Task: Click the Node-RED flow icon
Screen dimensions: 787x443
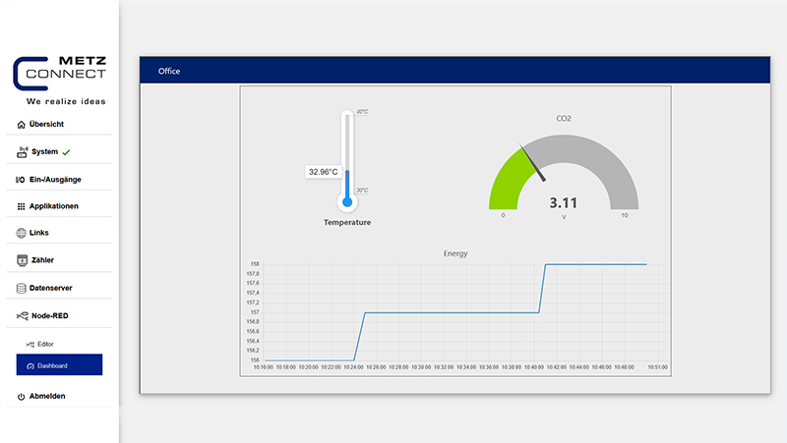Action: pos(23,315)
